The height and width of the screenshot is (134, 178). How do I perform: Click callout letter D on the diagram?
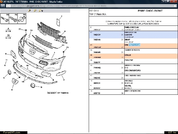[41, 87]
